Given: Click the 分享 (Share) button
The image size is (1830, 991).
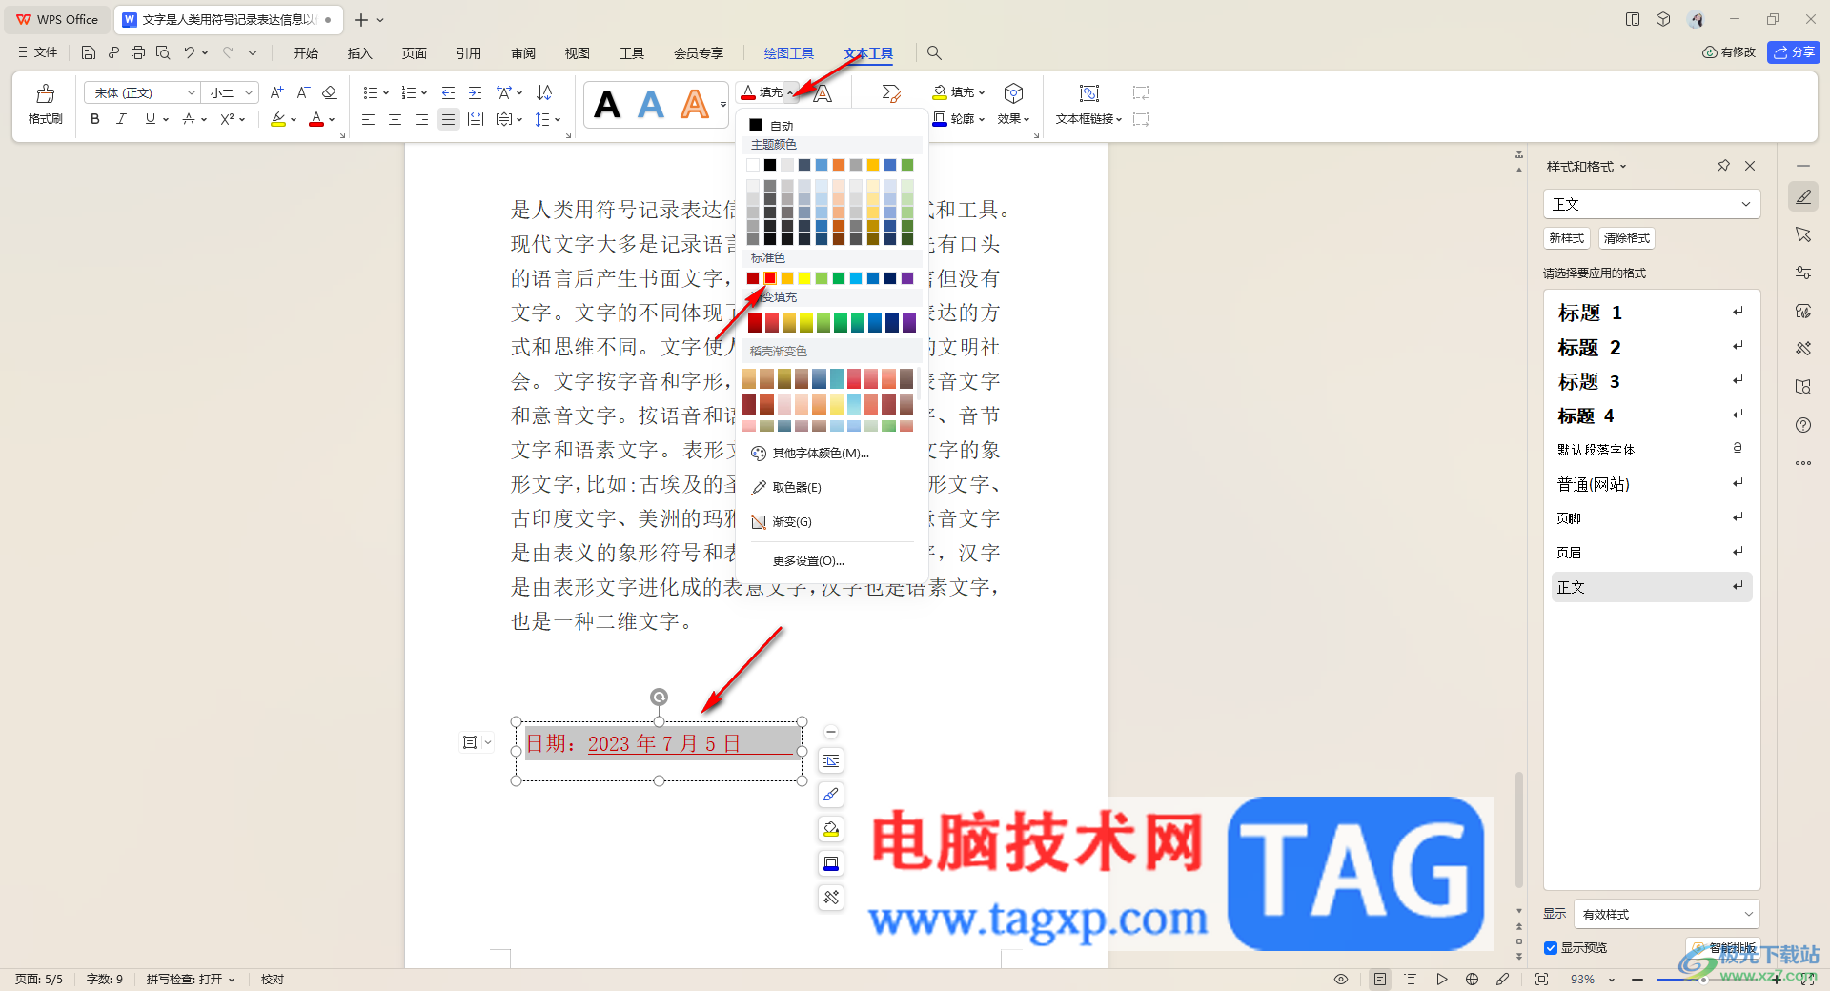Looking at the screenshot, I should (x=1794, y=52).
